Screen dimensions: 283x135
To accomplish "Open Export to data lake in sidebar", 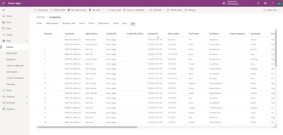I will (15, 66).
